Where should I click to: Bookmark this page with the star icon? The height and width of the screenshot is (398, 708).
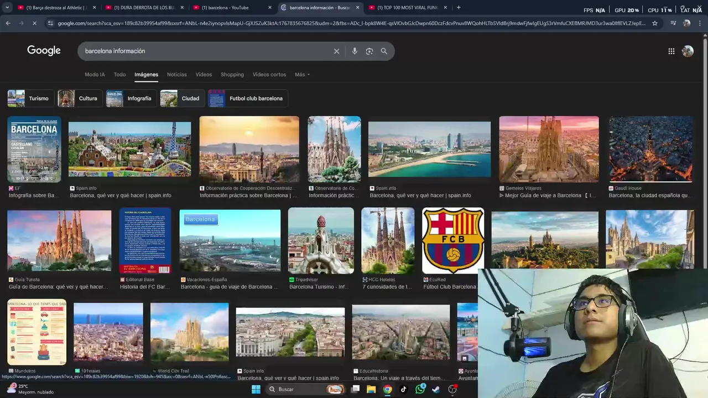[655, 23]
